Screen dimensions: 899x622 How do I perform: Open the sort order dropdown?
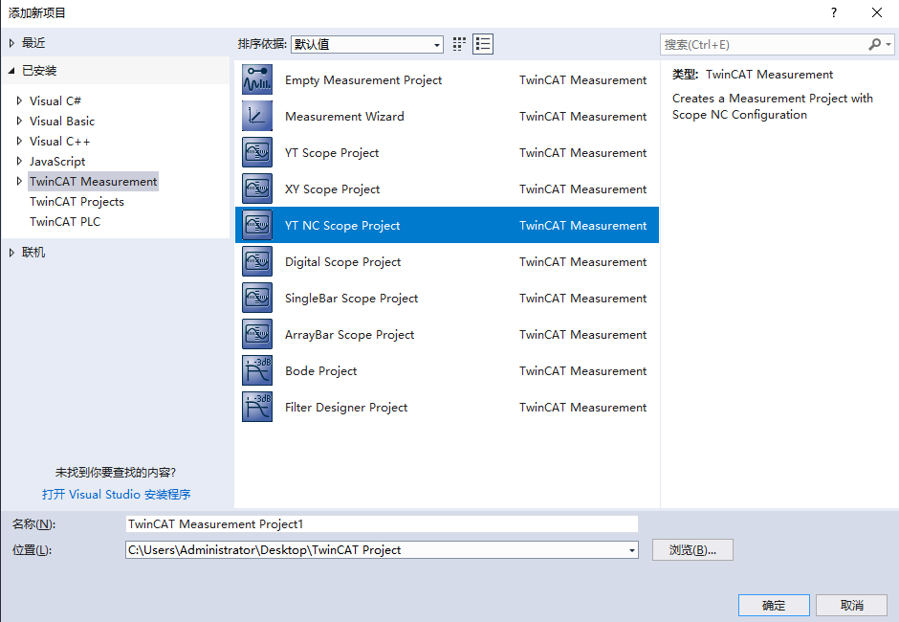(x=367, y=44)
